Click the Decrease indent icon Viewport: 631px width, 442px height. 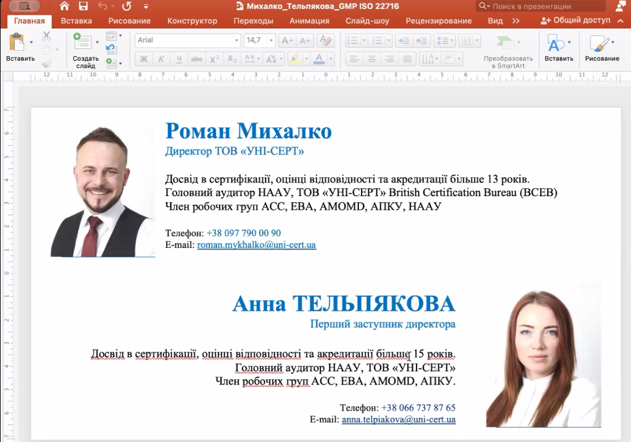(404, 41)
